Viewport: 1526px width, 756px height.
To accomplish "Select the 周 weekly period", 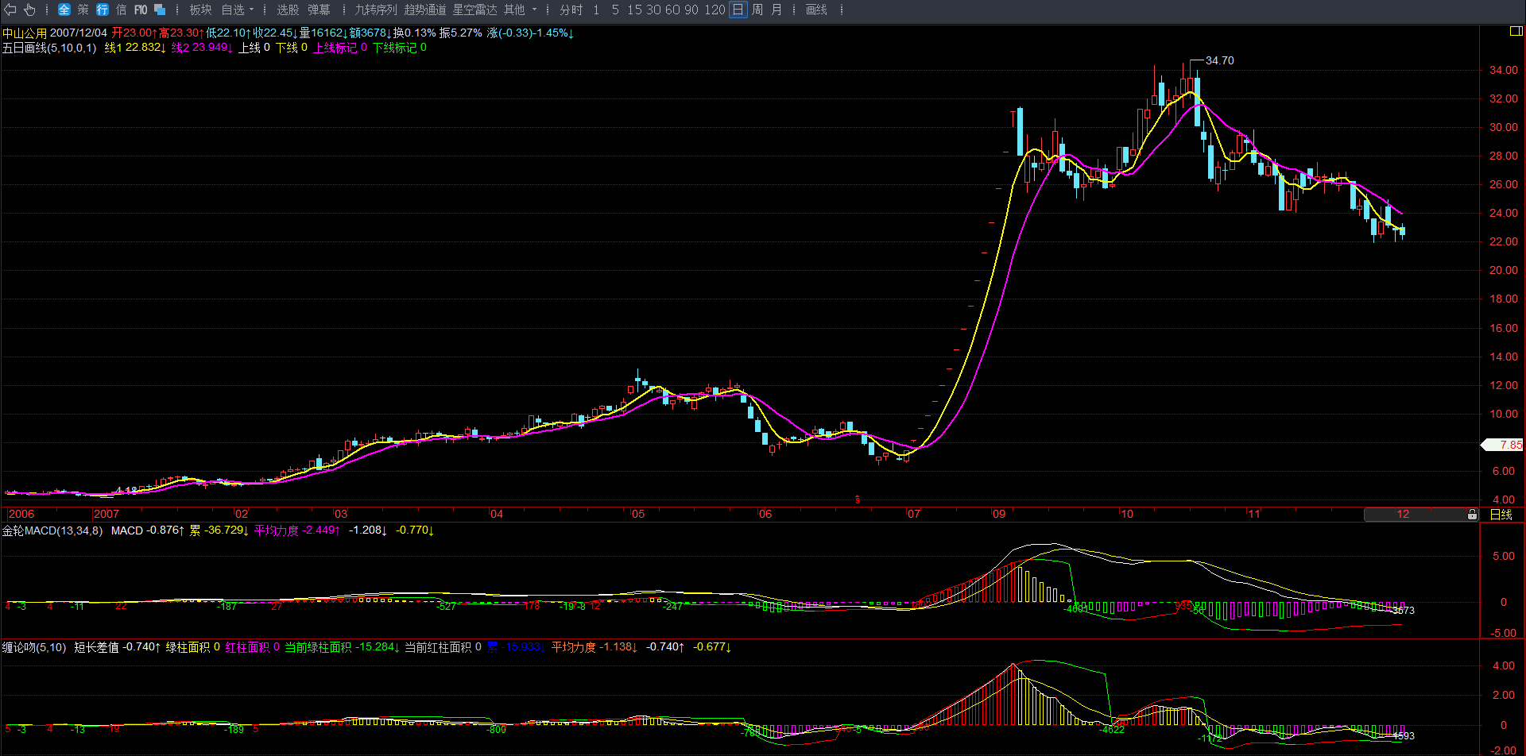I will point(757,10).
